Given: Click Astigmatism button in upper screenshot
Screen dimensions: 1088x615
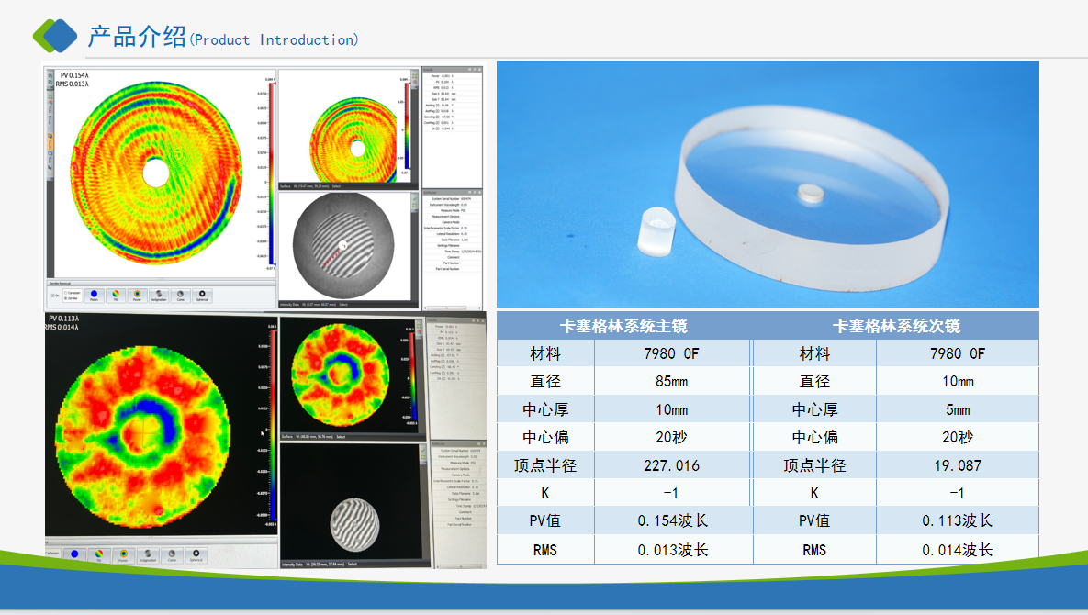Looking at the screenshot, I should 159,296.
